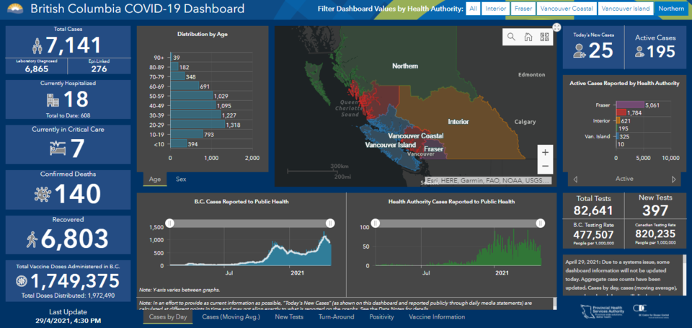
Task: Zoom in on map with plus button
Action: 545,152
